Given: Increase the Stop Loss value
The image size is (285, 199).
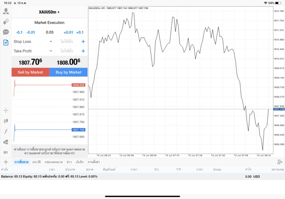Looking at the screenshot, I should click(83, 41).
